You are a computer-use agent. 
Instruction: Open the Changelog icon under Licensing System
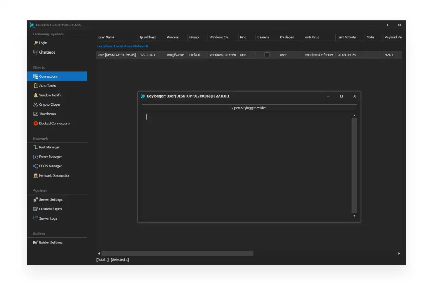[35, 52]
